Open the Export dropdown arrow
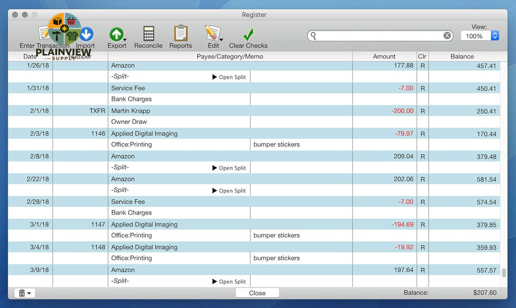Image resolution: width=516 pixels, height=308 pixels. point(125,40)
